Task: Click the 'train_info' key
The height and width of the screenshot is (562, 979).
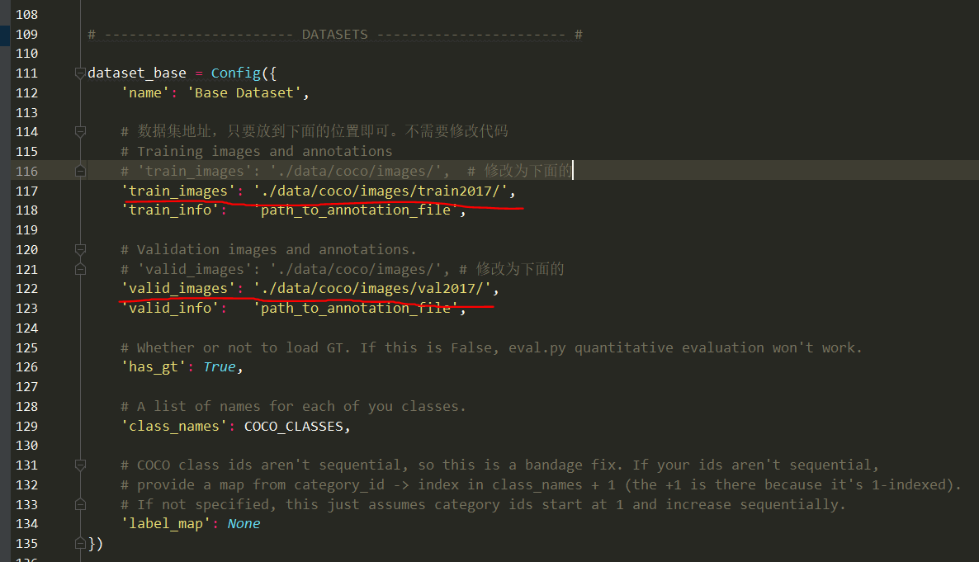Action: pos(170,210)
